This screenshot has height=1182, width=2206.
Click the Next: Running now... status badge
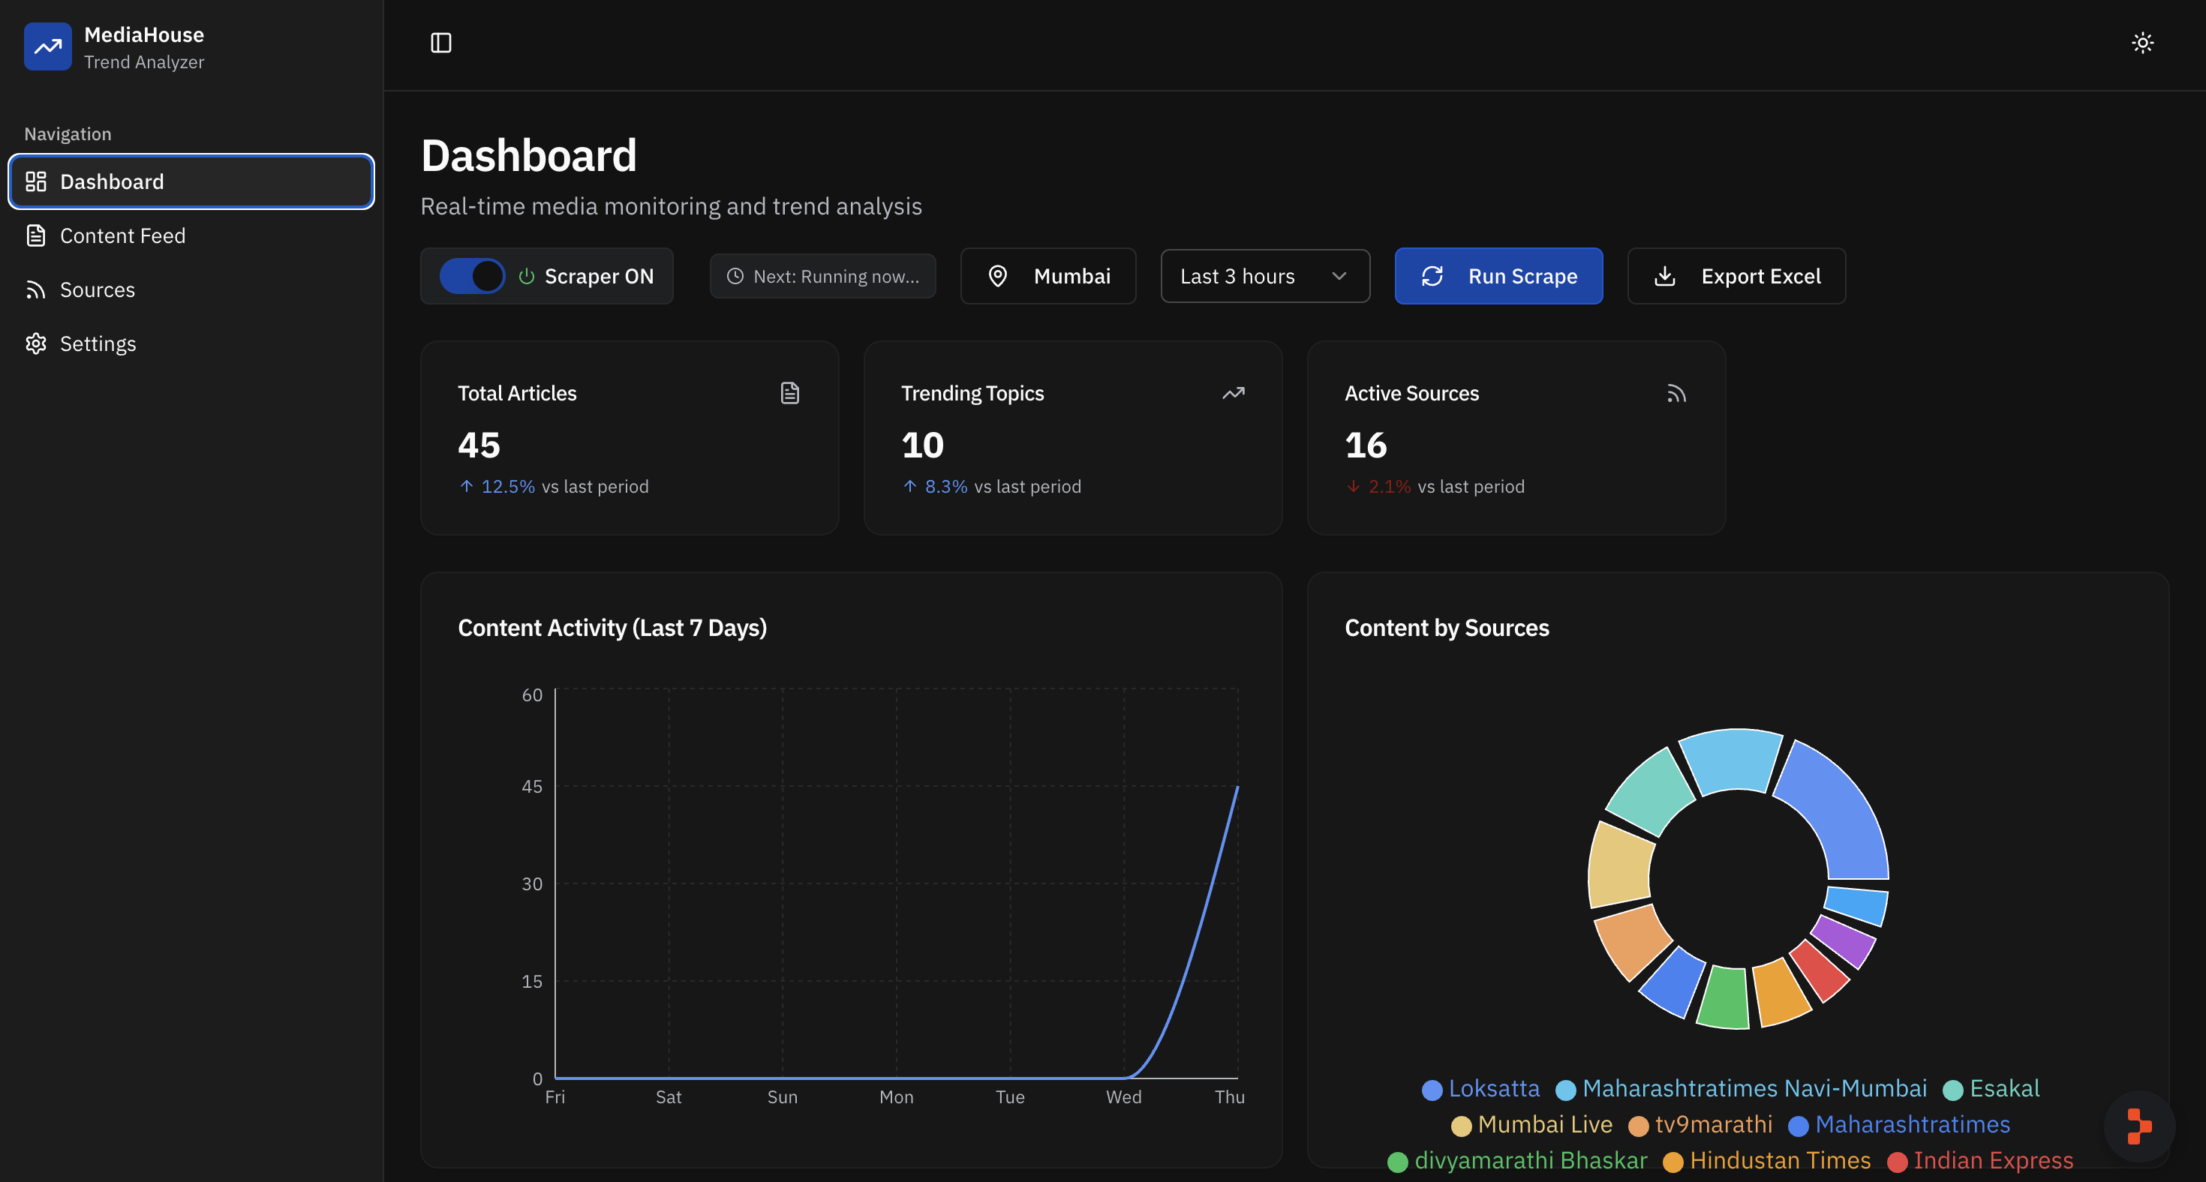pyautogui.click(x=822, y=277)
